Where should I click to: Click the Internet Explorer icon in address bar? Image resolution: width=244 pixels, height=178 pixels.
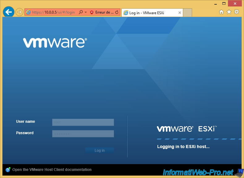click(x=28, y=12)
